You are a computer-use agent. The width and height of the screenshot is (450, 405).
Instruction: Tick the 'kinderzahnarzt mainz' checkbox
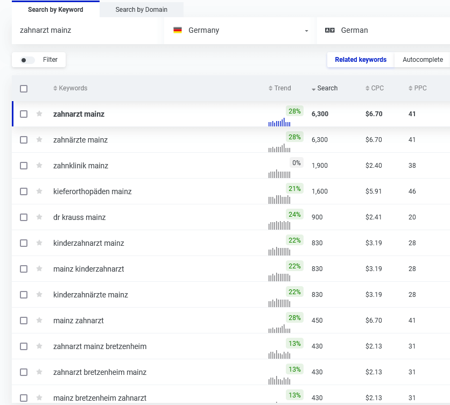point(24,243)
